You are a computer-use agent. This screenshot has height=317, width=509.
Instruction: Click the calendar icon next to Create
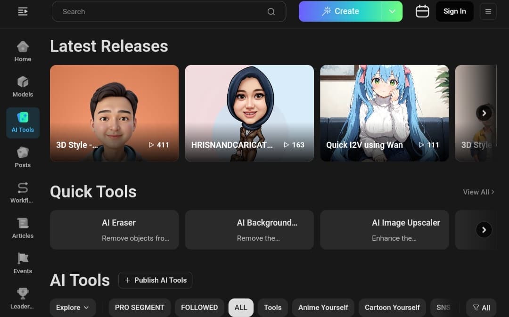(422, 11)
